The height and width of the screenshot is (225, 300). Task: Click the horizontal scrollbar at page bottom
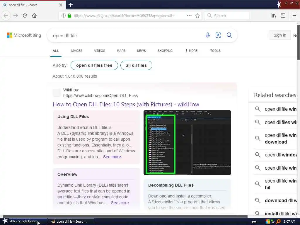pyautogui.click(x=125, y=216)
